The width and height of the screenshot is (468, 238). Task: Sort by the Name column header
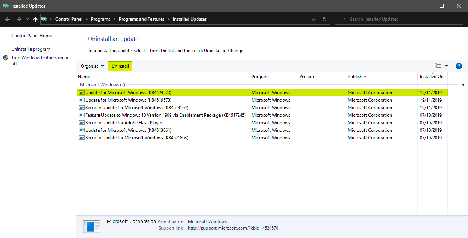[162, 77]
